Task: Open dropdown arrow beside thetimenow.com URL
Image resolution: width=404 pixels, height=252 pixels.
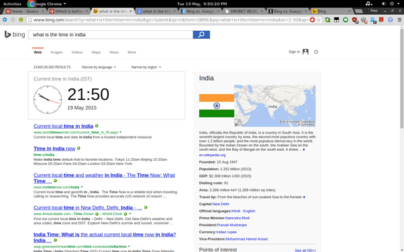Action: click(82, 187)
